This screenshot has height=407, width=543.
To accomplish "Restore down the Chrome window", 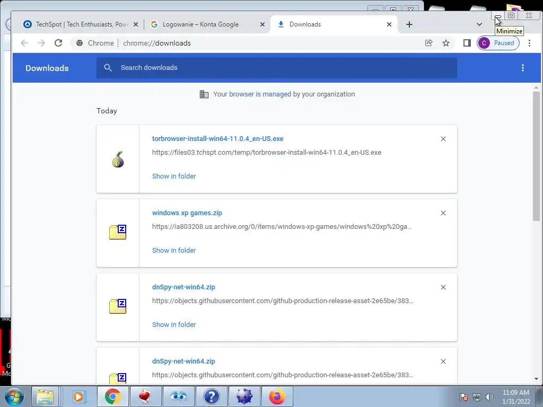I will (x=511, y=15).
